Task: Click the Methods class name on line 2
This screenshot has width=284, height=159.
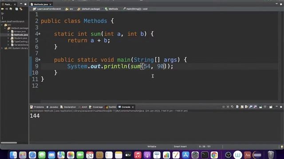Action: pos(95,21)
